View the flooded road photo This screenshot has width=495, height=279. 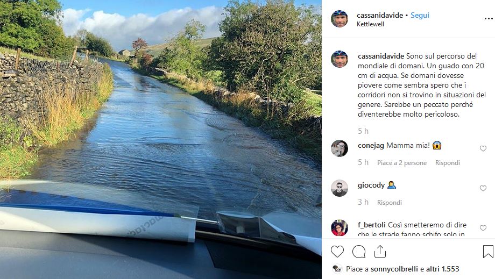click(161, 139)
